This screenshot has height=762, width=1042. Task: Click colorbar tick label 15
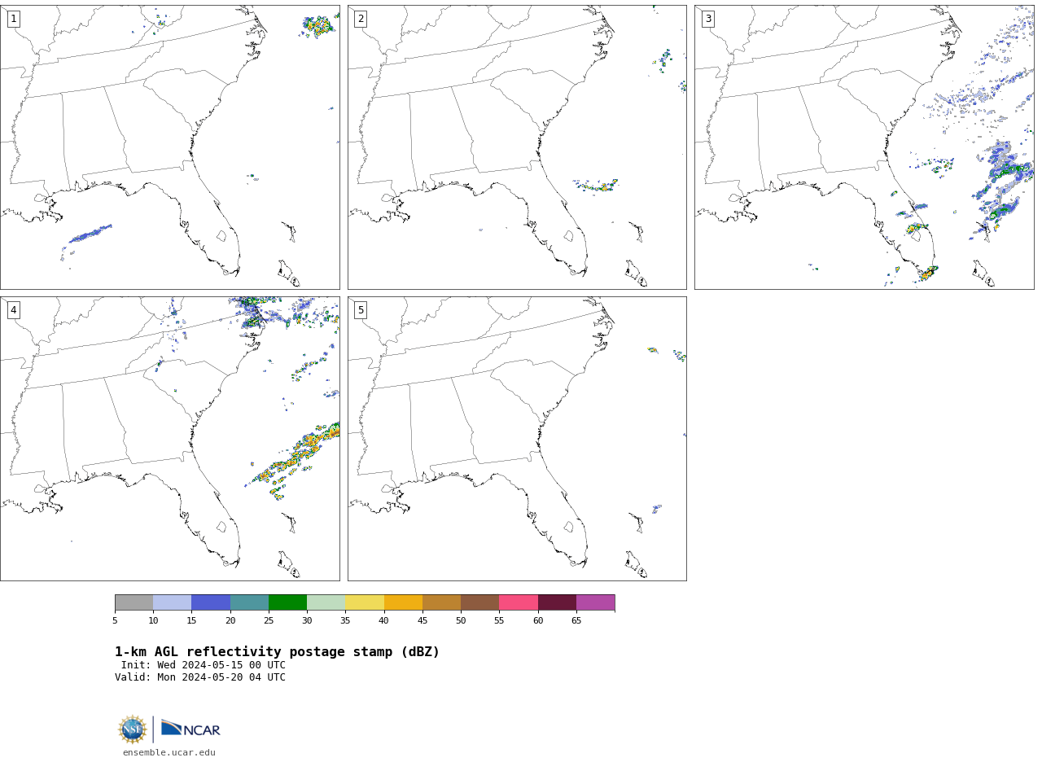(x=191, y=620)
